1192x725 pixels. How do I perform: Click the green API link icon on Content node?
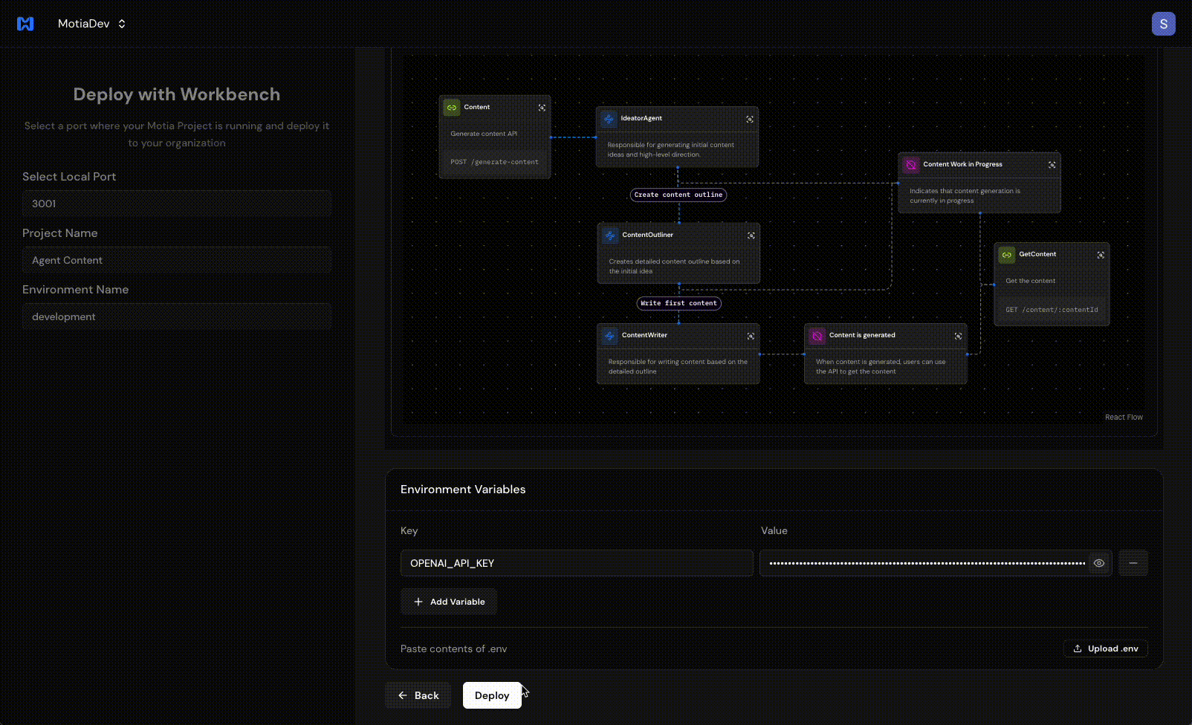click(x=451, y=107)
